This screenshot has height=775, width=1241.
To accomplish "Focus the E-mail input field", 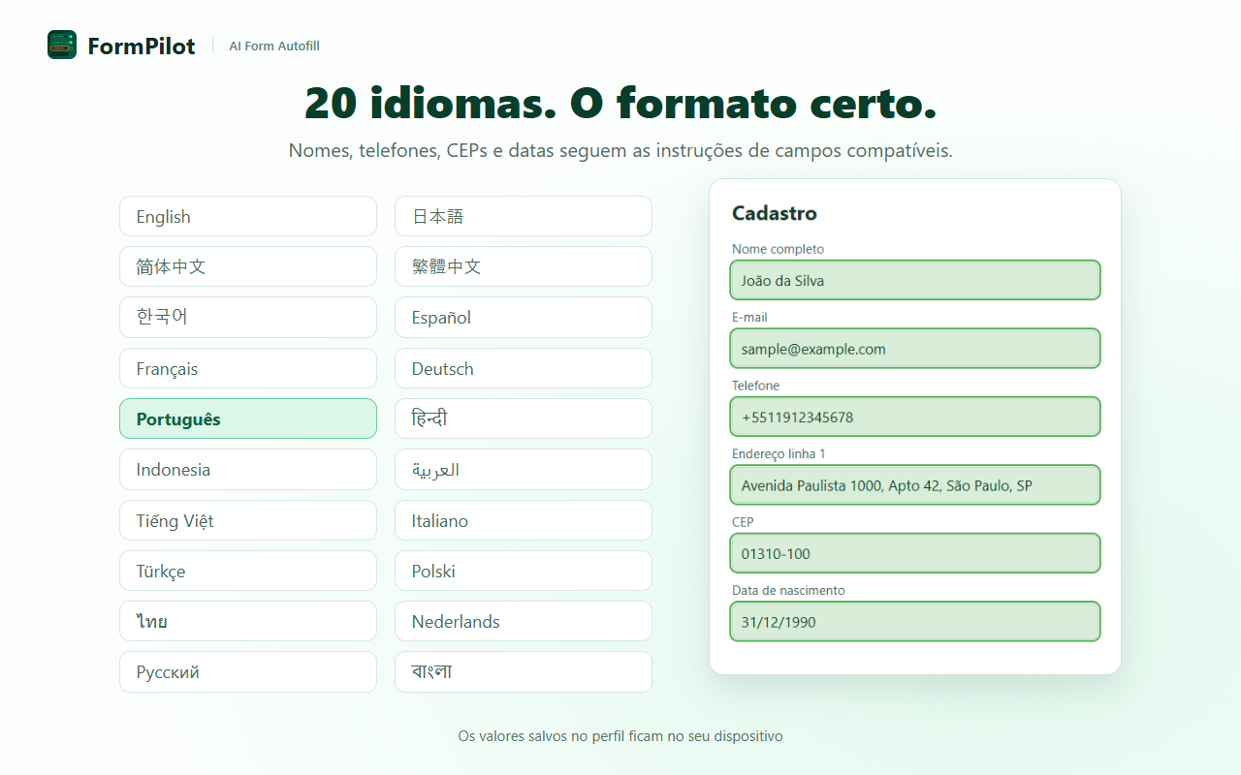I will (915, 349).
